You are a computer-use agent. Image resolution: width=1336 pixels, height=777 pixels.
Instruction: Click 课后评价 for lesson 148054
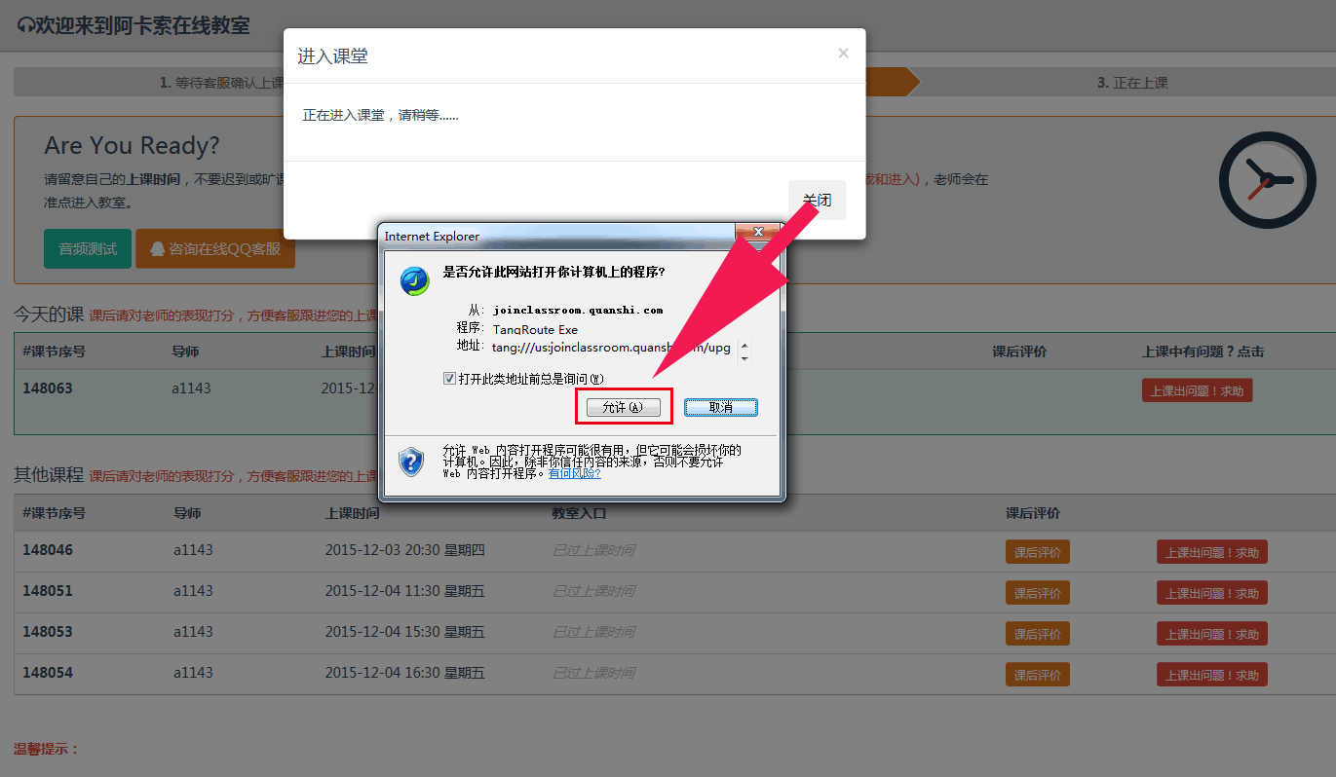[1037, 675]
